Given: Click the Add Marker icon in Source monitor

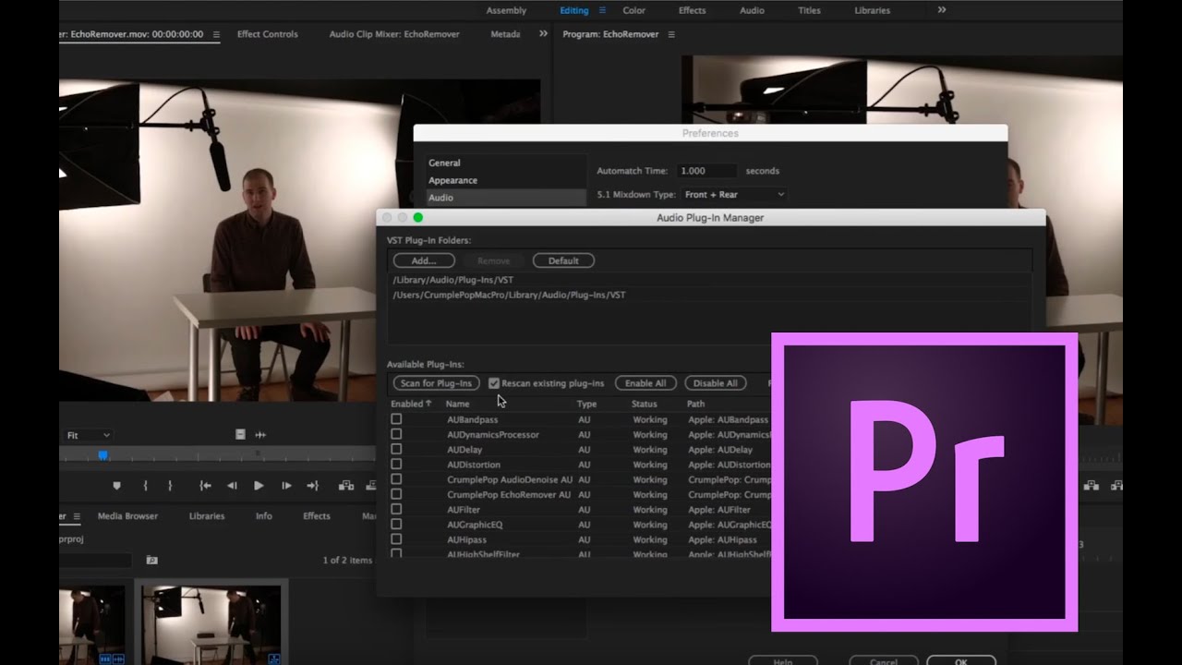Looking at the screenshot, I should coord(116,486).
